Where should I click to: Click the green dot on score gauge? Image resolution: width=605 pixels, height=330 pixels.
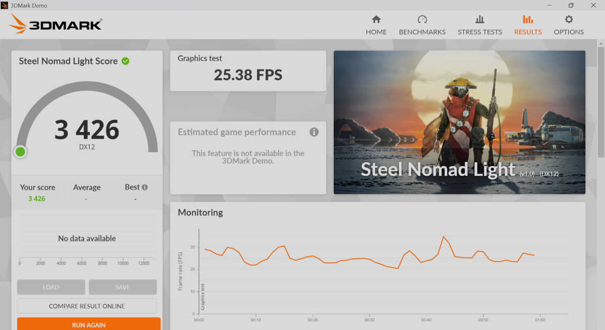pyautogui.click(x=20, y=151)
